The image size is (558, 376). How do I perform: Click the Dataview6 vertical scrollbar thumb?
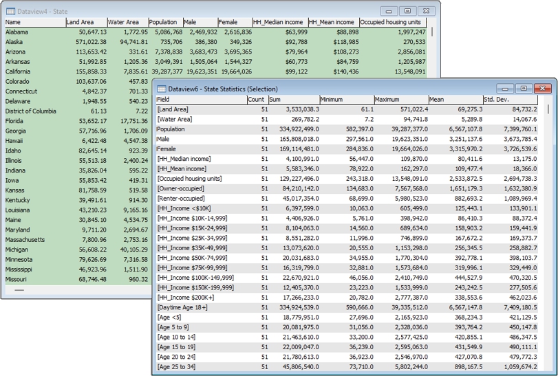point(548,109)
